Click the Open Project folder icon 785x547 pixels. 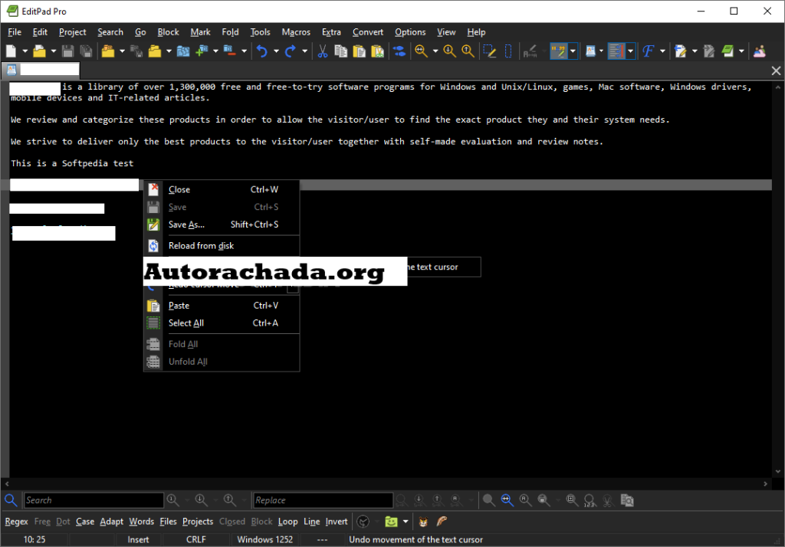pyautogui.click(x=107, y=51)
